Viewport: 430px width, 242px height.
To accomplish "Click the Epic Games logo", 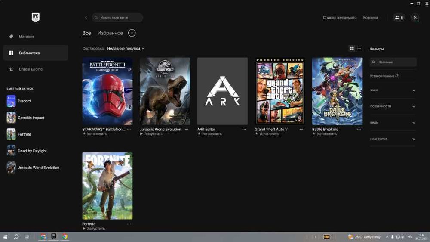I will coord(35,17).
